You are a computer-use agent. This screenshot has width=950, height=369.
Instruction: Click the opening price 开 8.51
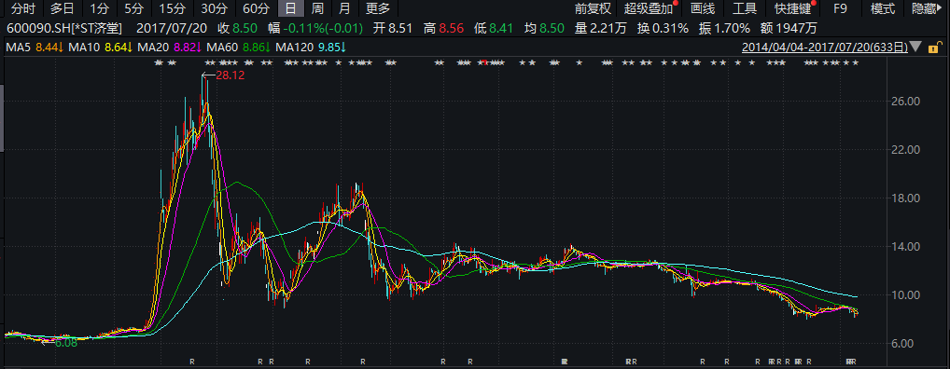(x=393, y=28)
